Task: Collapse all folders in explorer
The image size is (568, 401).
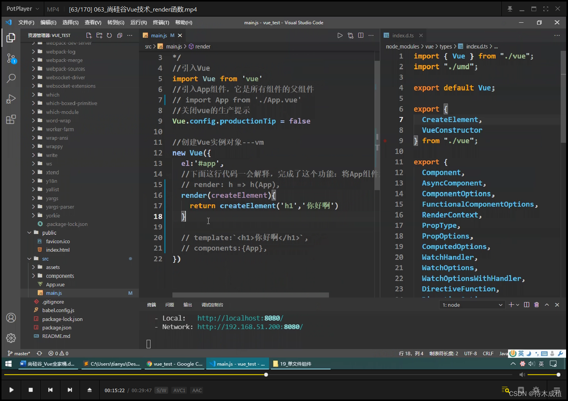Action: [120, 35]
